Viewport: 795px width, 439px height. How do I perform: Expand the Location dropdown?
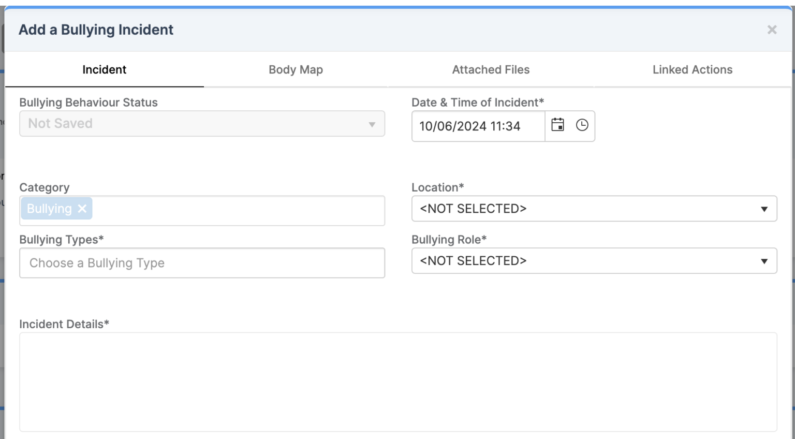pos(594,209)
